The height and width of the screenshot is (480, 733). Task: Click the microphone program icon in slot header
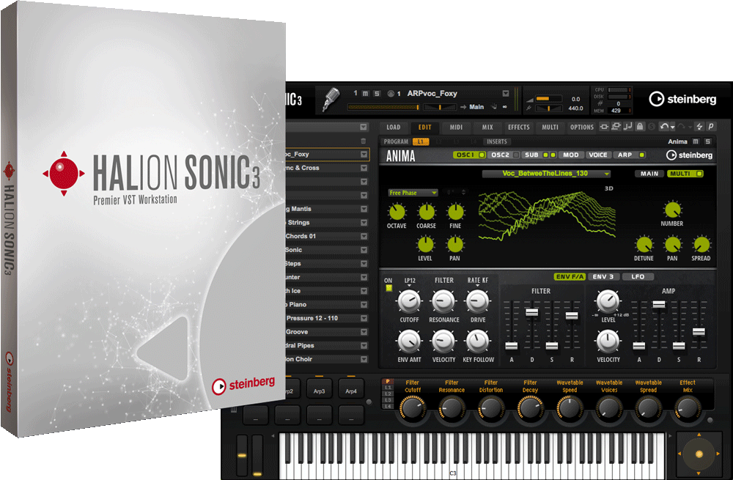tap(331, 99)
